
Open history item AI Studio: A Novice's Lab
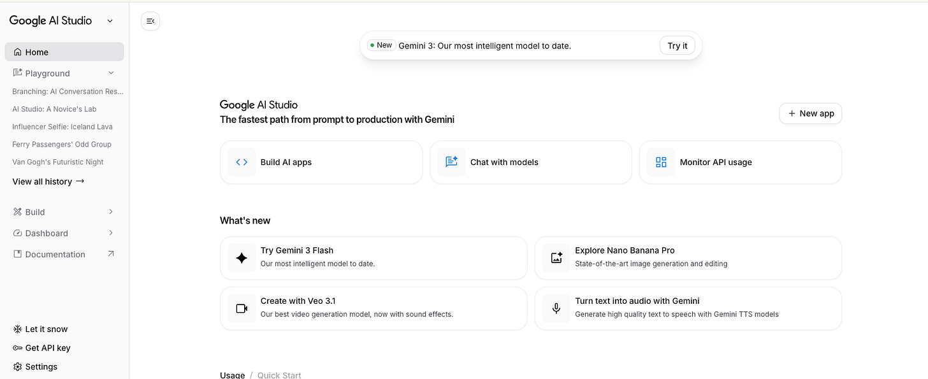click(x=54, y=109)
